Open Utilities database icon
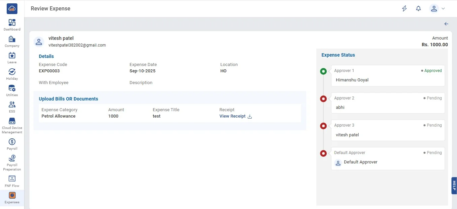Image resolution: width=457 pixels, height=209 pixels. click(x=12, y=88)
